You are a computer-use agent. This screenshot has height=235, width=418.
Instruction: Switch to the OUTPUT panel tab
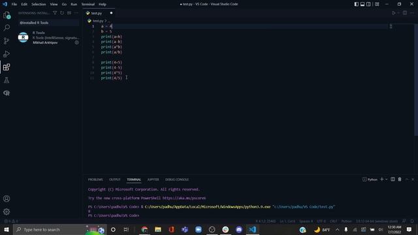coord(115,180)
